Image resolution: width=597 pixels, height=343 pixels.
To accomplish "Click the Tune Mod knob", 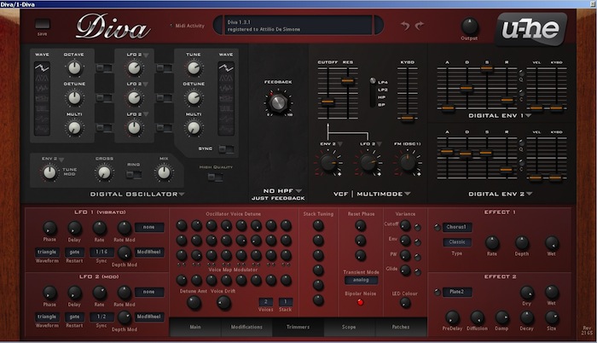I will pyautogui.click(x=49, y=172).
